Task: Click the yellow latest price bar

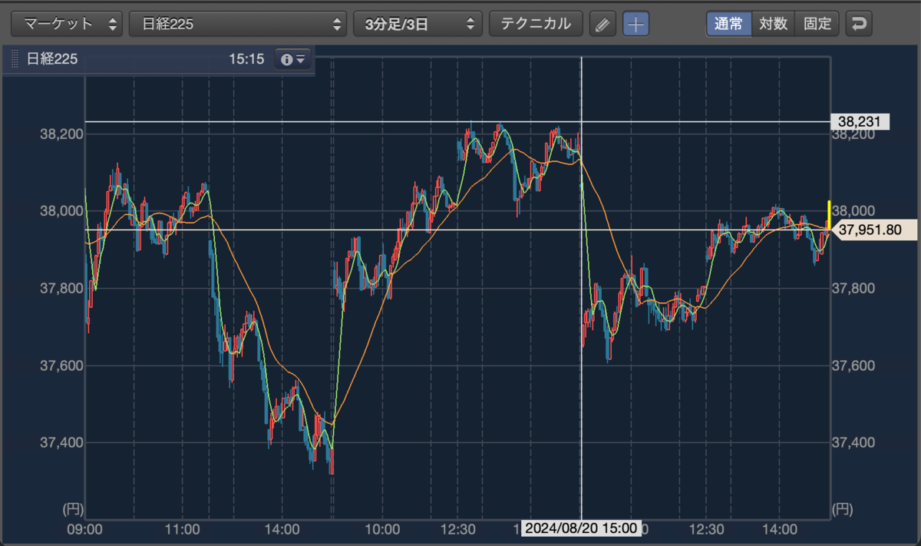Action: coord(829,213)
